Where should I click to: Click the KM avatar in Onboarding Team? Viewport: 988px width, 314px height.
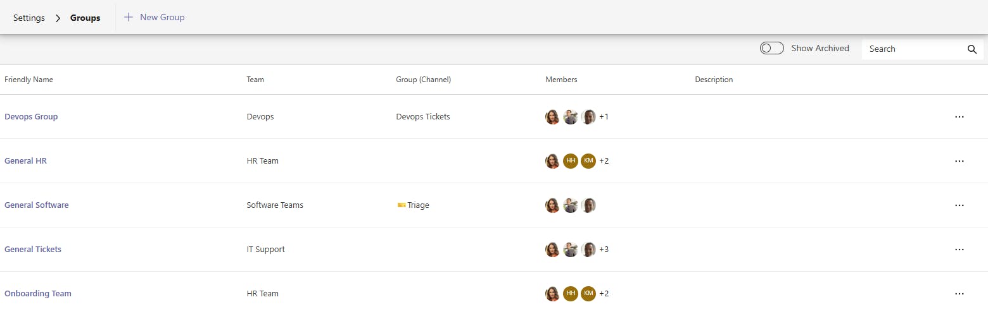point(588,294)
